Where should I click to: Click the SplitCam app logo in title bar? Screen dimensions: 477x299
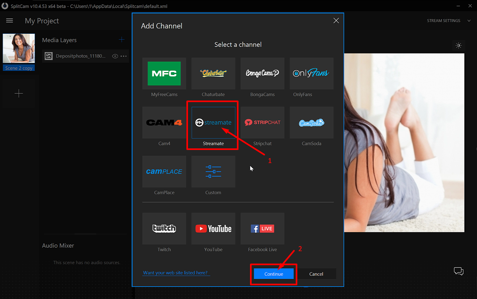5,6
